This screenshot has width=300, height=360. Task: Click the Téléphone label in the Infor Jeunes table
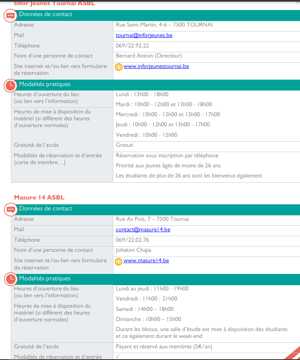coord(27,45)
